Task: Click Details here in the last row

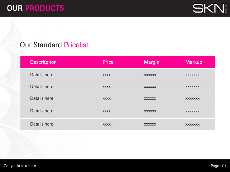Action: (42, 124)
